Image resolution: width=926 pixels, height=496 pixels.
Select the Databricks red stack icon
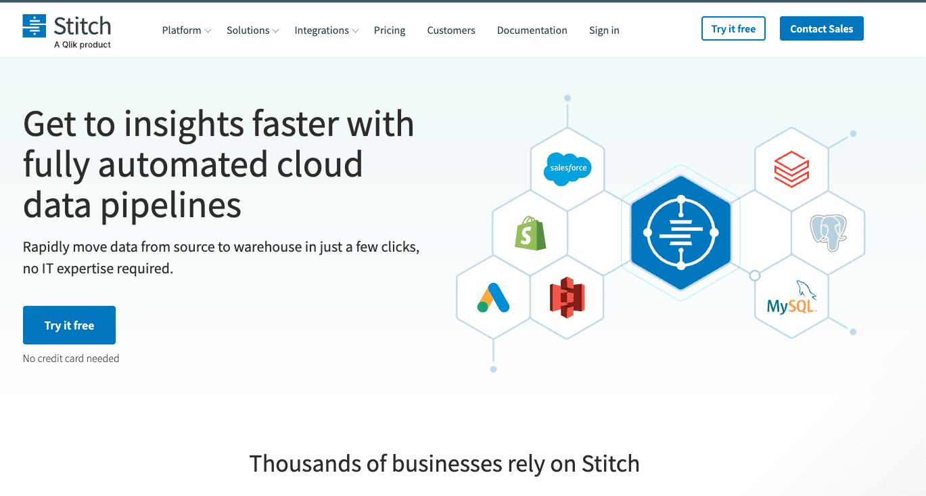pyautogui.click(x=791, y=168)
